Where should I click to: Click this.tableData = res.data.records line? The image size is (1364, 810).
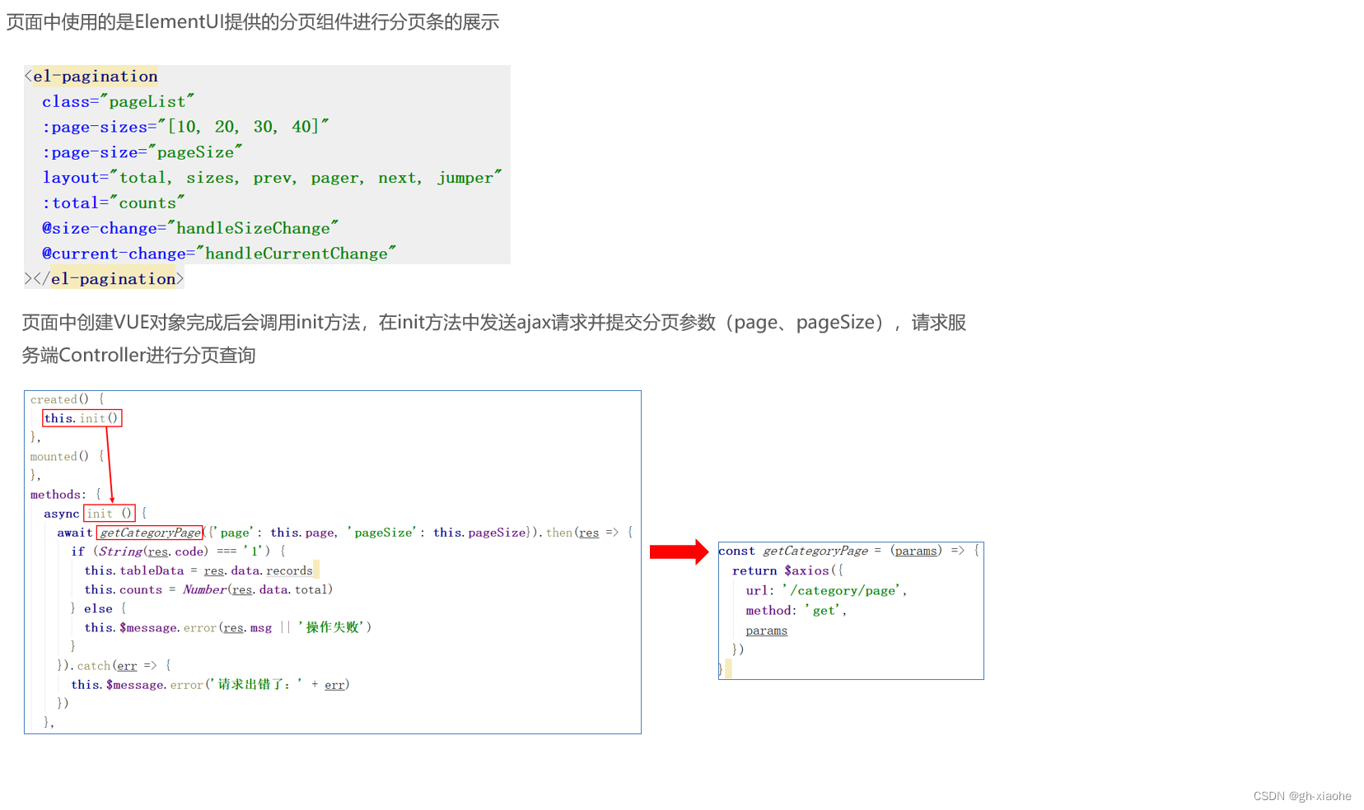[x=199, y=570]
